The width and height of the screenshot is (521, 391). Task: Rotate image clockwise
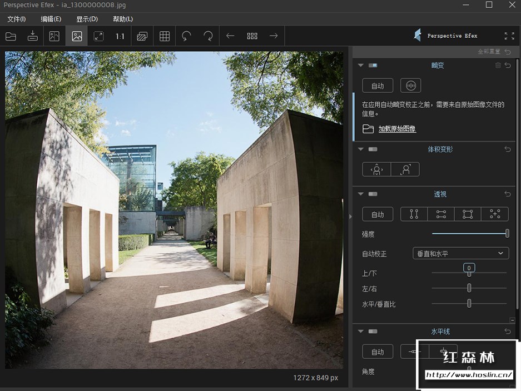[209, 36]
